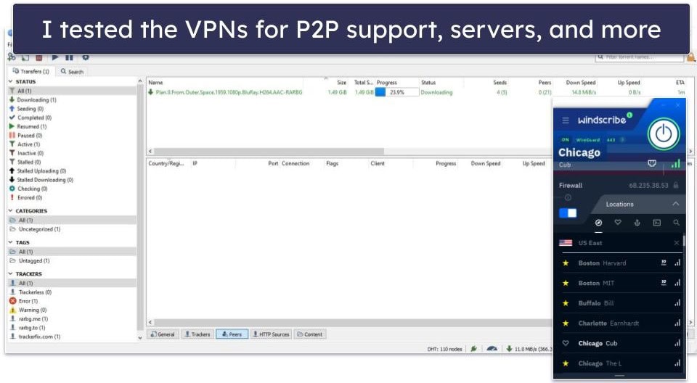Filter by Downloading (1) status
This screenshot has width=697, height=383.
[36, 100]
